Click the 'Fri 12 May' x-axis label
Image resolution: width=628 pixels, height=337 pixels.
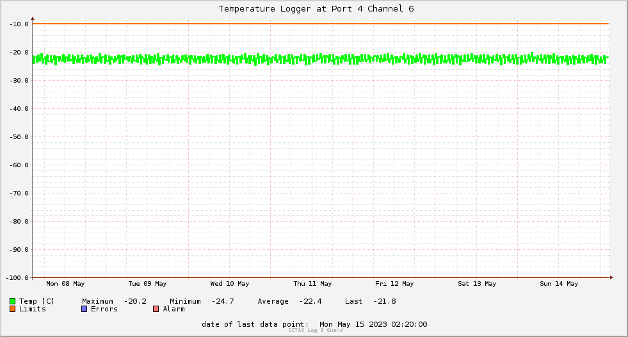[394, 284]
